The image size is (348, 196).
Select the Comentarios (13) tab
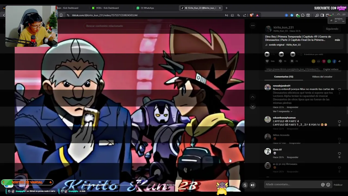click(x=284, y=77)
